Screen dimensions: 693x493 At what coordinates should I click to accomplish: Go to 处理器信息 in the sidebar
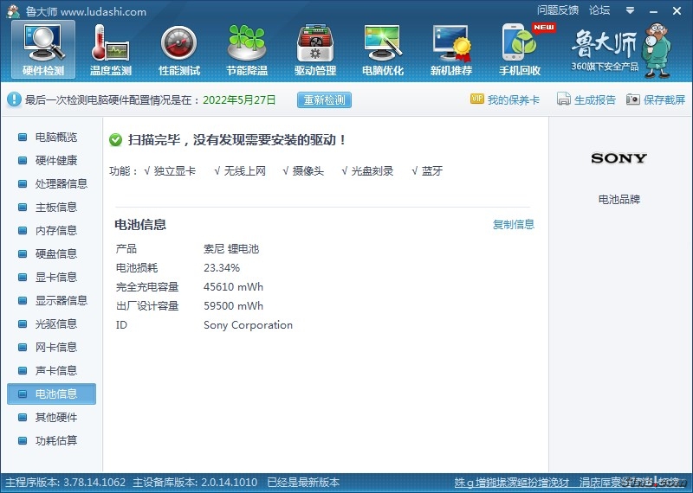tap(61, 184)
